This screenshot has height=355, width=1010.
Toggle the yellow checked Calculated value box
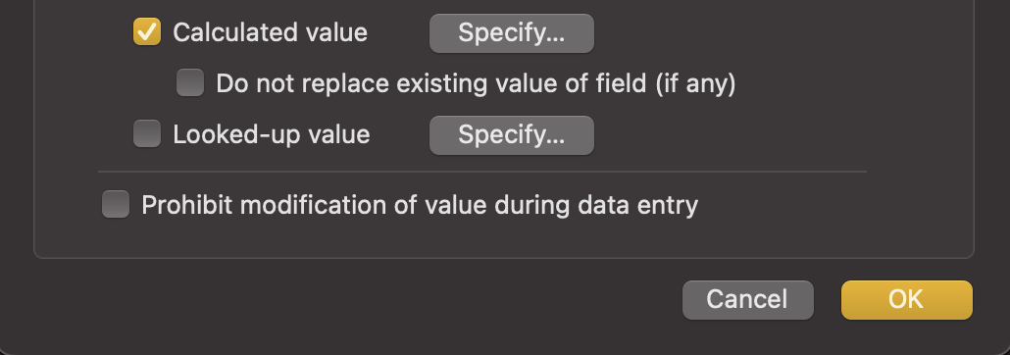click(x=147, y=32)
